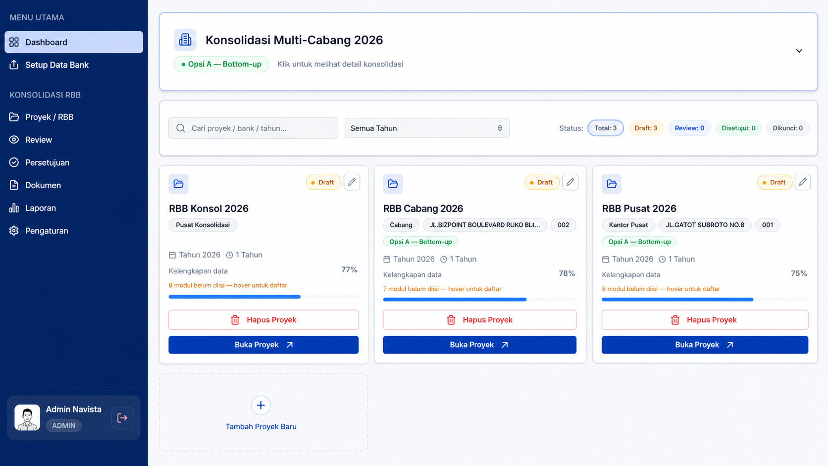Viewport: 828px width, 466px height.
Task: Click Buka Proyek on RBB Pusat 2026
Action: 705,345
